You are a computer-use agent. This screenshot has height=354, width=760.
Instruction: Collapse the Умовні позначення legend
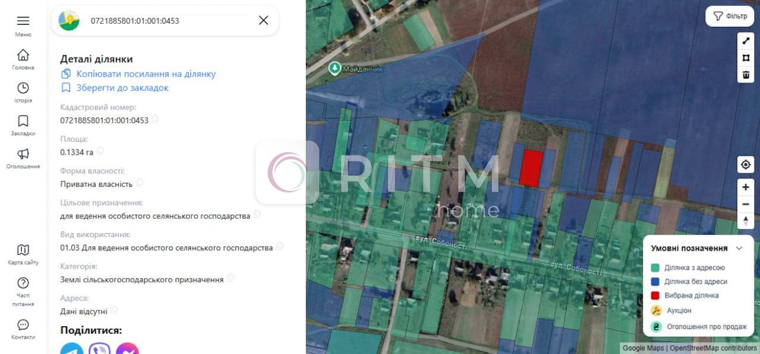[x=739, y=248]
